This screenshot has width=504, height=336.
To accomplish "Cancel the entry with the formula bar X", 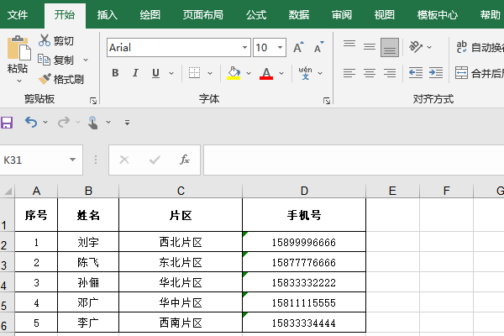I will tap(124, 160).
